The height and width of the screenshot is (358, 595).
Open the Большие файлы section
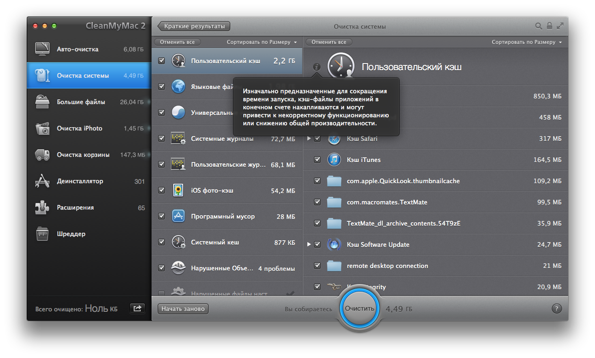pos(89,102)
